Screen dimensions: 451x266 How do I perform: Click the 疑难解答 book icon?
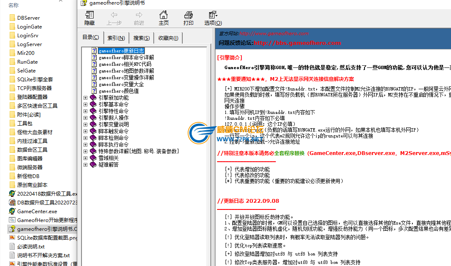coord(93,165)
